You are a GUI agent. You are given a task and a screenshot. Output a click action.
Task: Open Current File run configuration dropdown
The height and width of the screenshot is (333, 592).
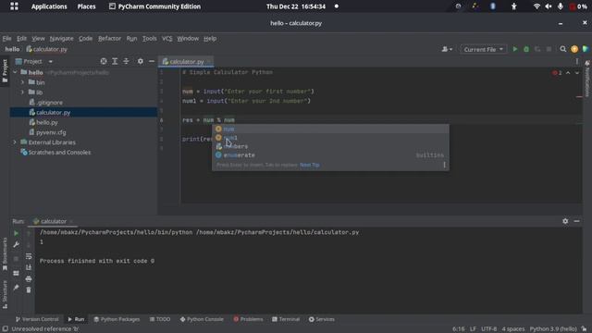(483, 49)
